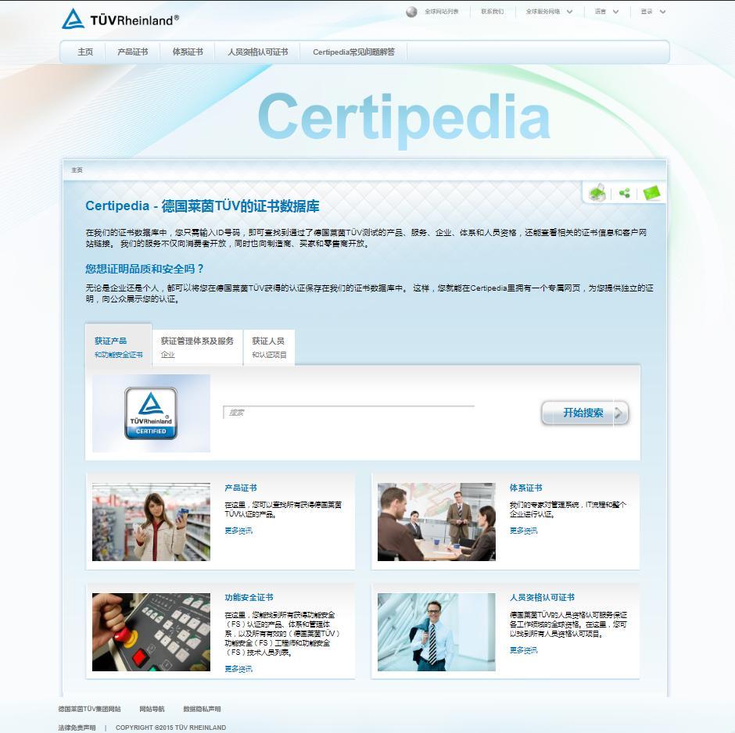The image size is (735, 733).
Task: Click the printer icon
Action: pos(597,192)
